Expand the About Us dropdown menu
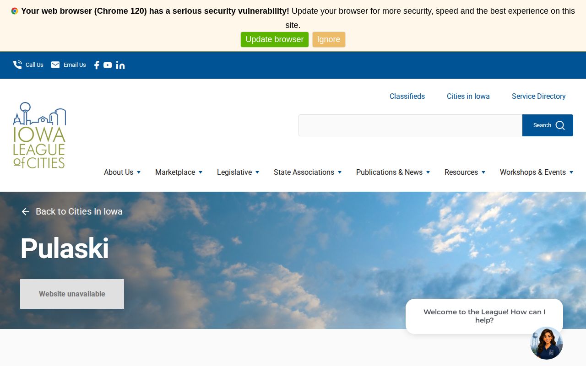The image size is (586, 366). [x=122, y=172]
